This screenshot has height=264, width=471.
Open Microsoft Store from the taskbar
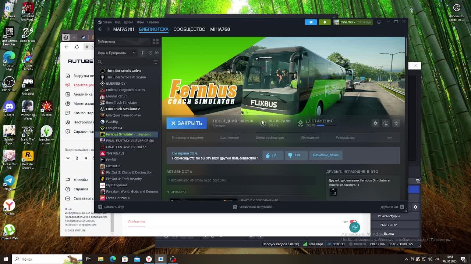(125, 259)
